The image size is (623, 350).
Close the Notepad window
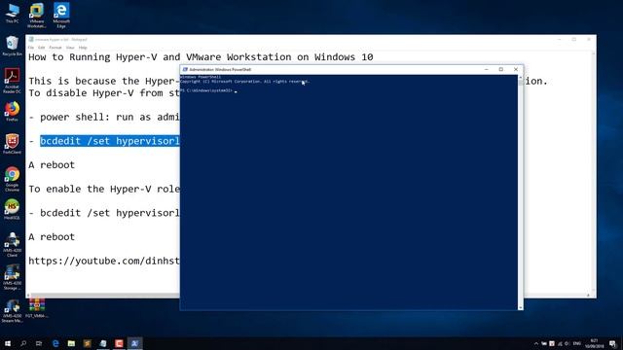tap(589, 39)
